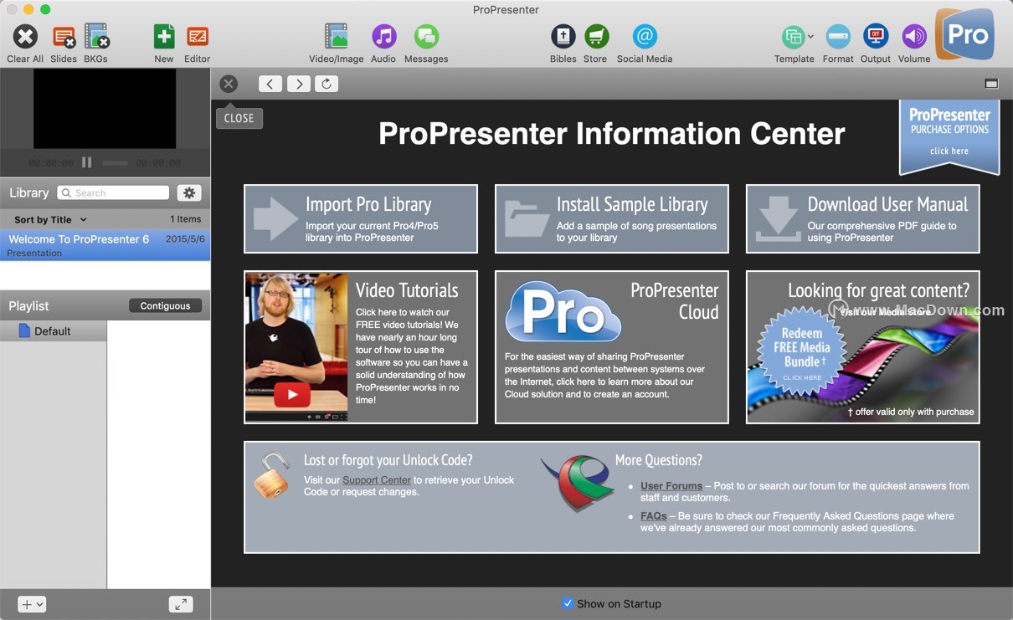
Task: Open the Social Media tool
Action: (x=645, y=37)
